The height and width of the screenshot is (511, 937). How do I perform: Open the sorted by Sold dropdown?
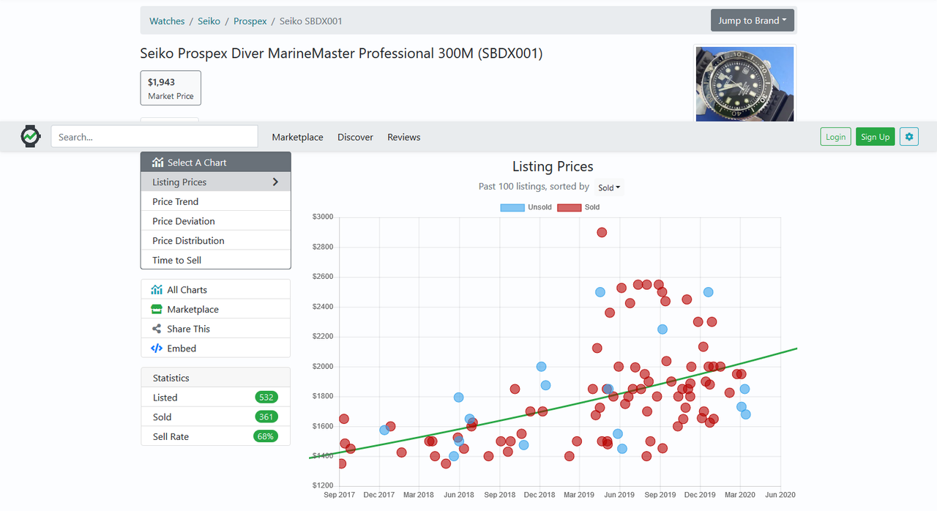coord(609,188)
